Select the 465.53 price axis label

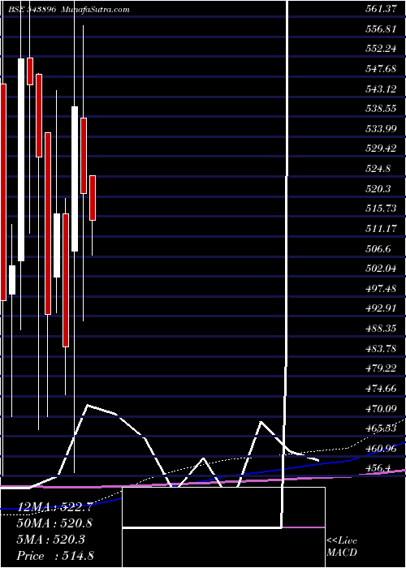point(380,428)
